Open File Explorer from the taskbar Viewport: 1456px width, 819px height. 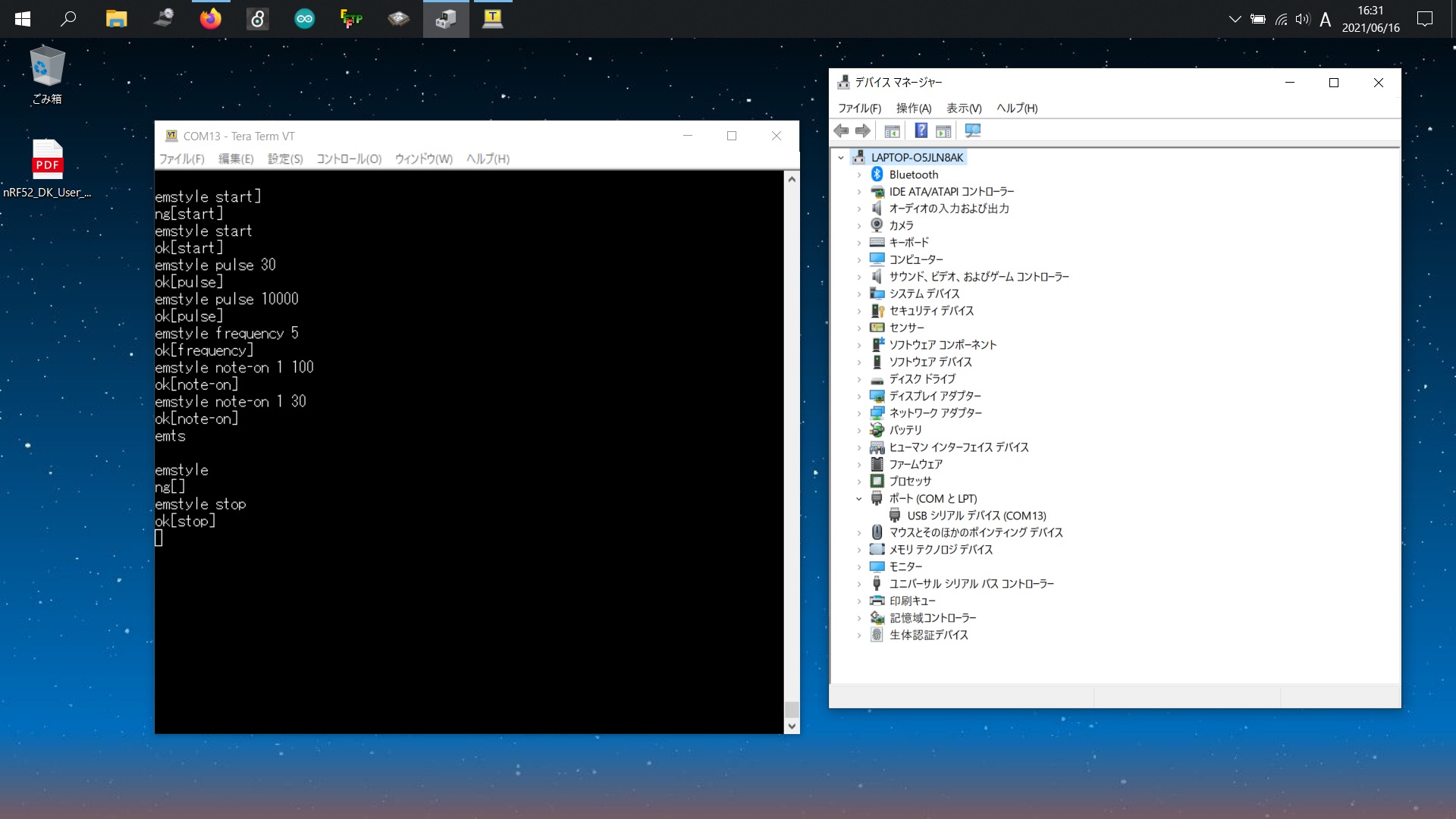click(x=116, y=19)
